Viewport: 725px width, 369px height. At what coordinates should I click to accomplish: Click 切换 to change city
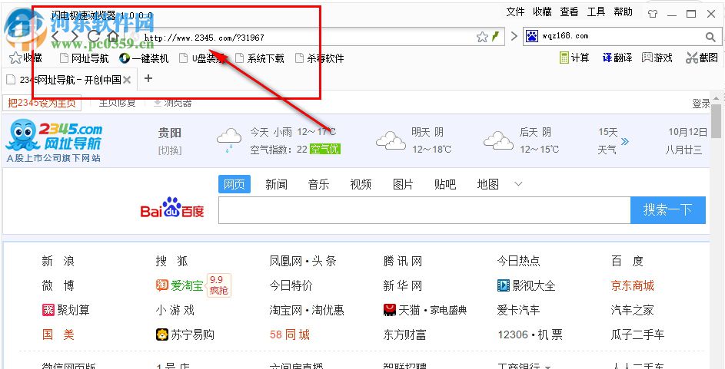170,150
